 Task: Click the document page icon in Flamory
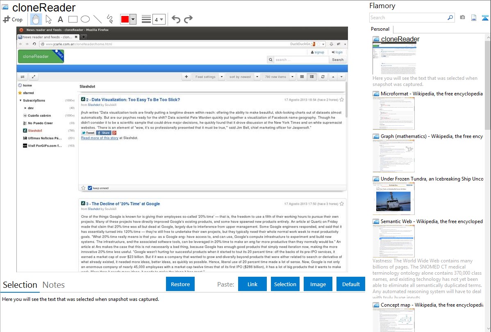(474, 18)
